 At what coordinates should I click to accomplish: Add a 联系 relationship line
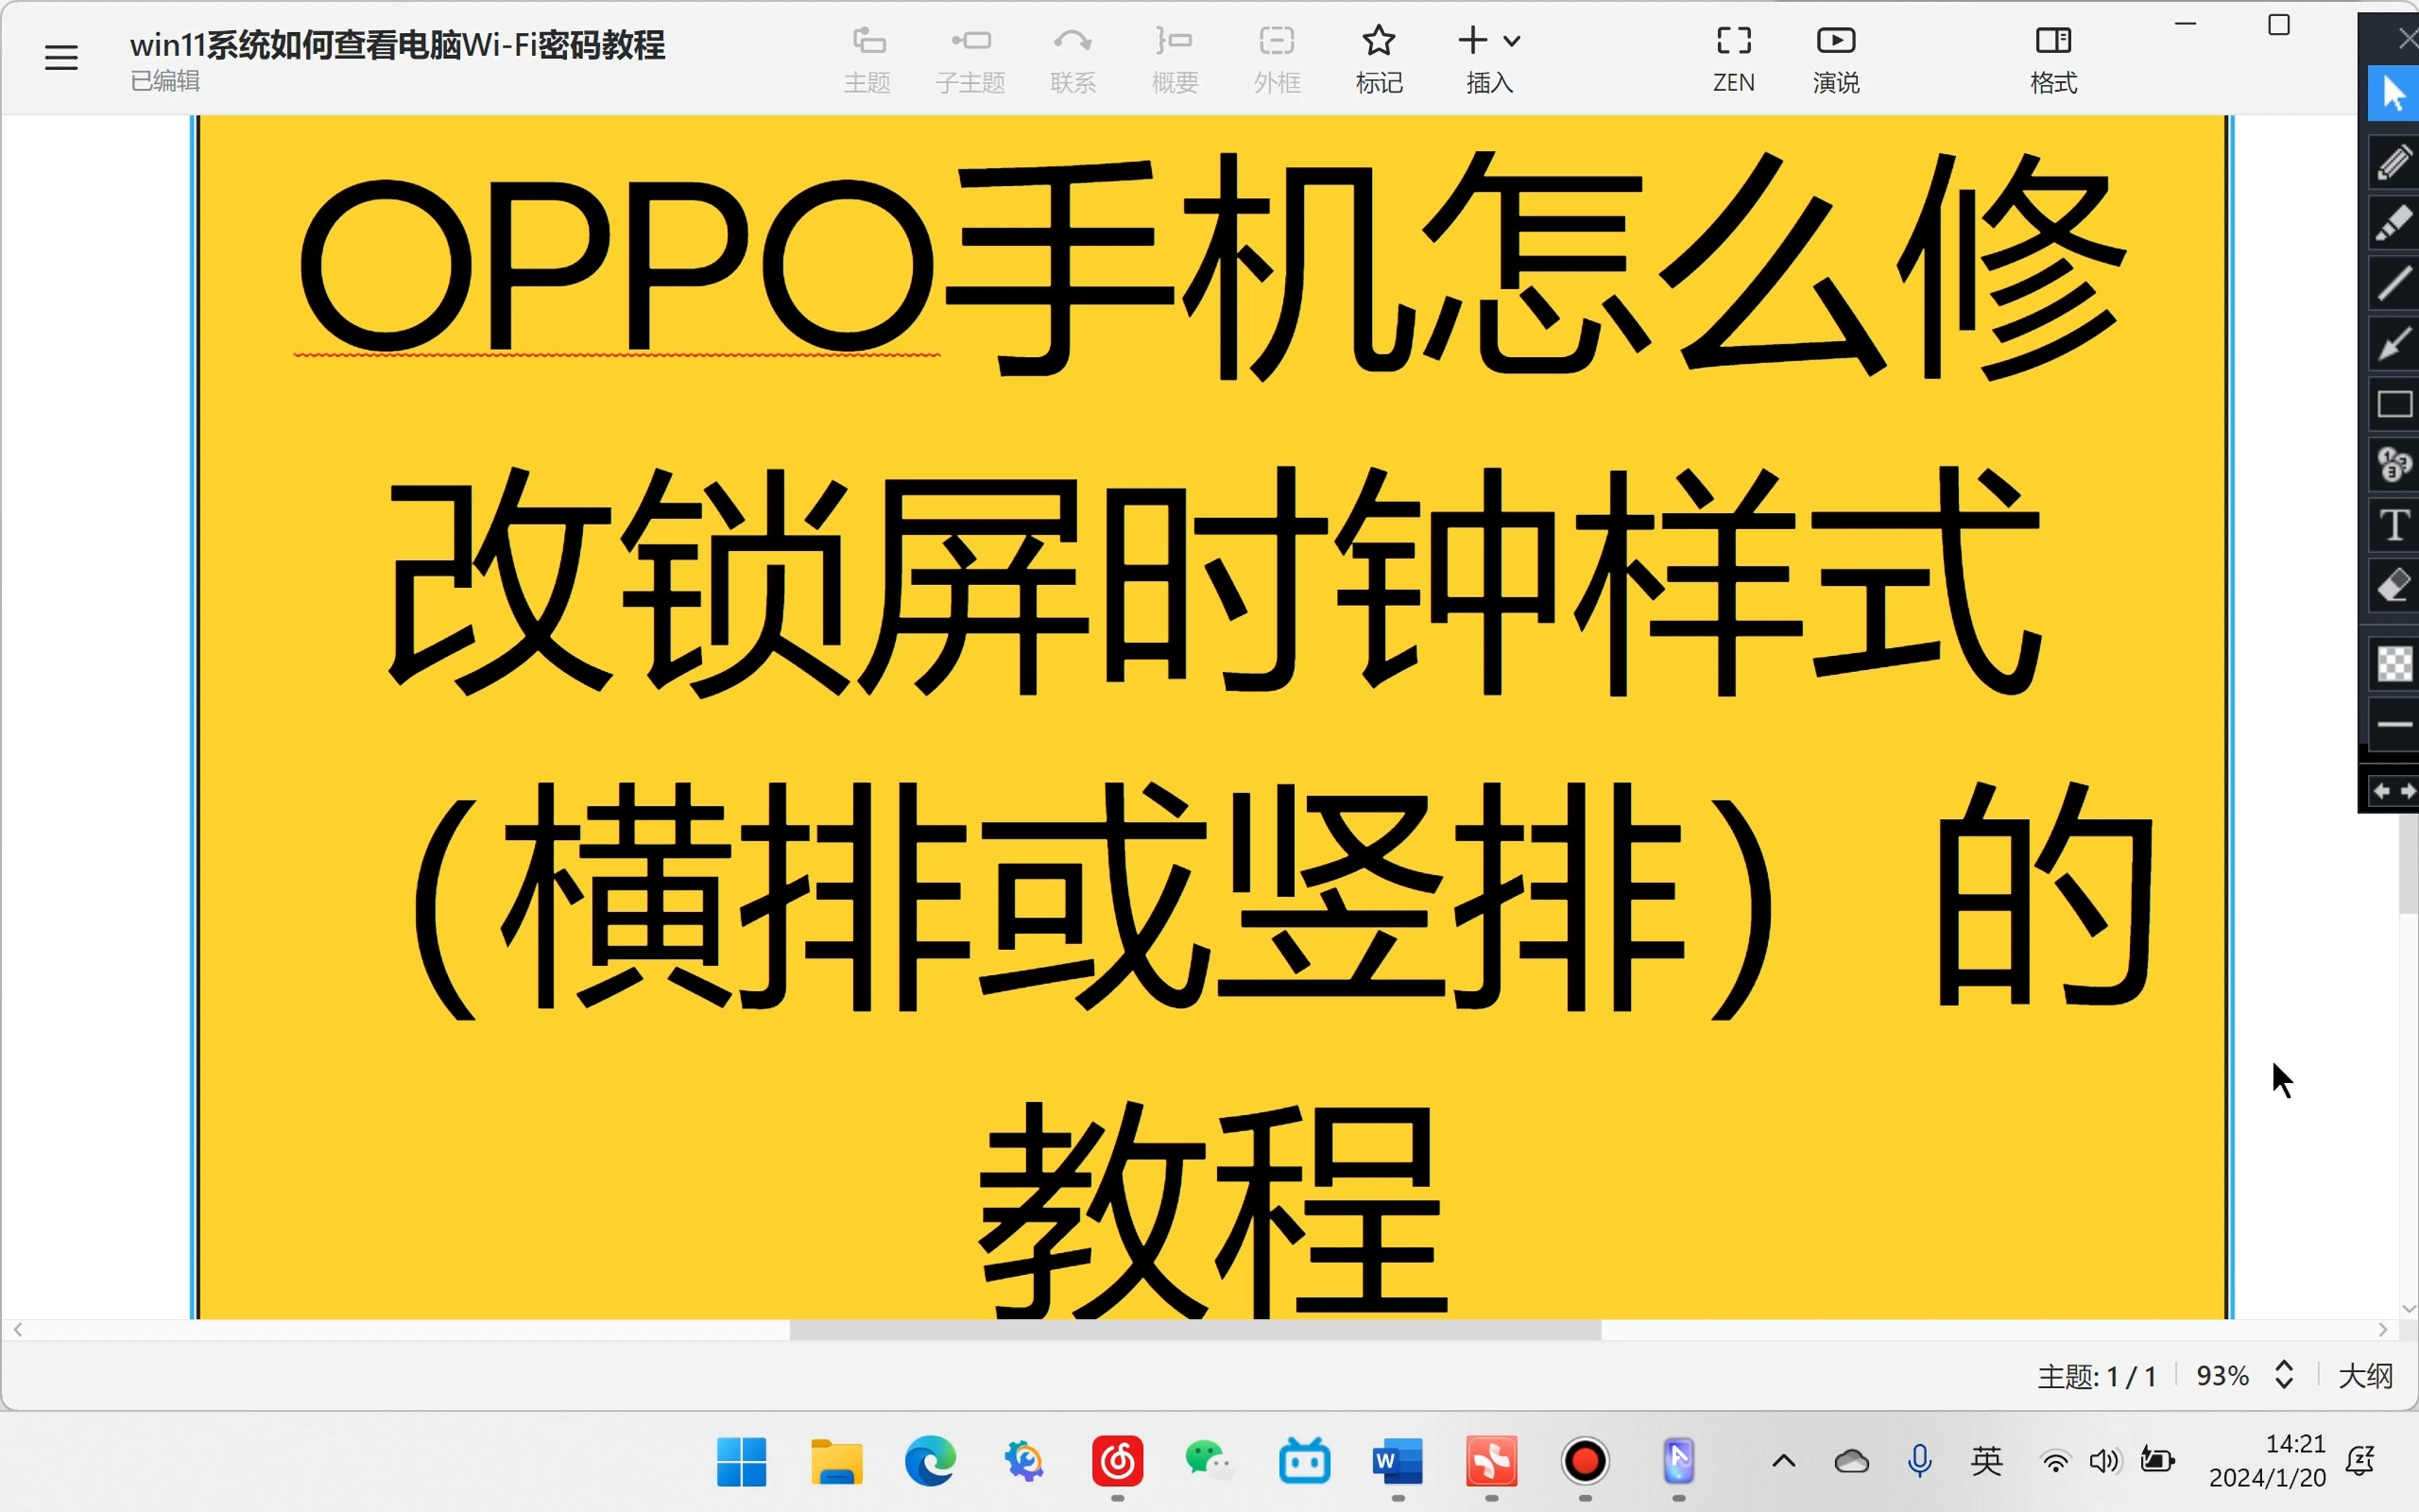pyautogui.click(x=1072, y=60)
